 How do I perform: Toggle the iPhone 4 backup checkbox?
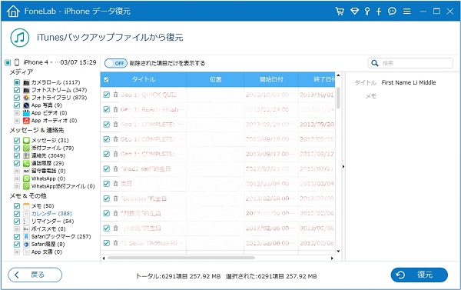coord(8,62)
